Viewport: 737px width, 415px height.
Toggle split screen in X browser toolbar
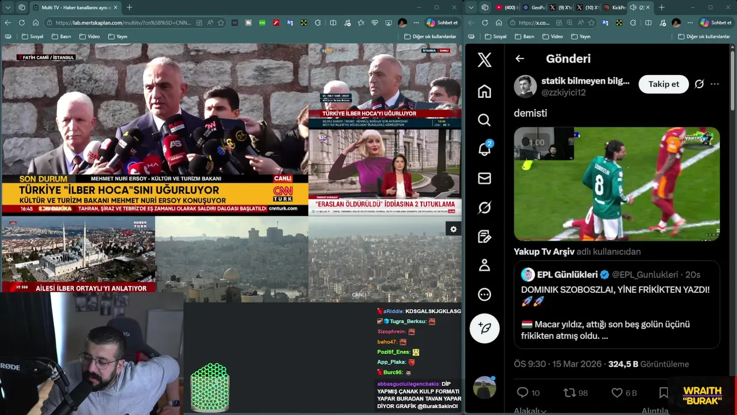pos(648,22)
